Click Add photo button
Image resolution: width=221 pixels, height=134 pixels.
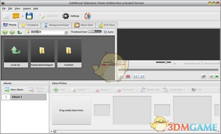click(x=59, y=89)
